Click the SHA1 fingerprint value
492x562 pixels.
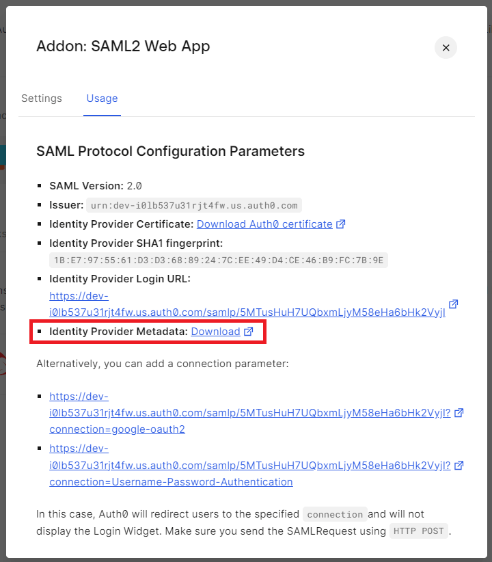pyautogui.click(x=219, y=260)
